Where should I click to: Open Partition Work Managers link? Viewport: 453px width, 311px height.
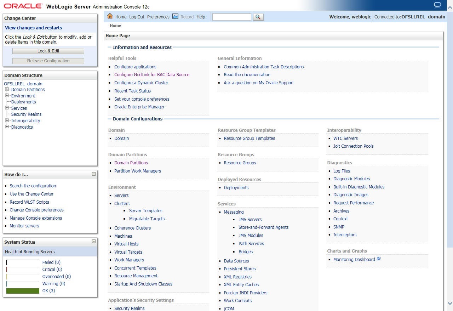coord(138,171)
